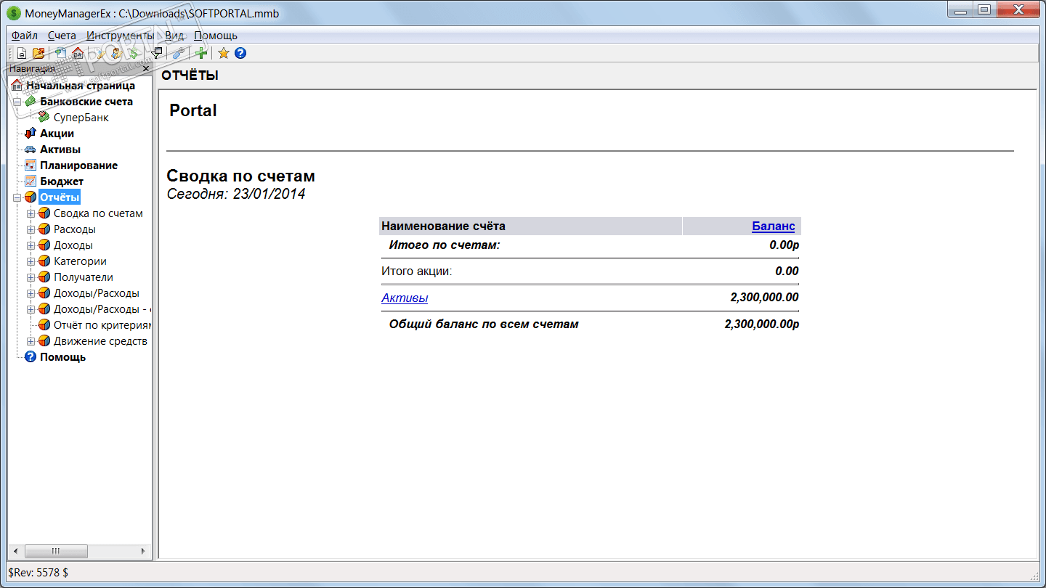Click the navigation scrollbar right arrow
Viewport: 1046px width, 588px height.
tap(143, 552)
